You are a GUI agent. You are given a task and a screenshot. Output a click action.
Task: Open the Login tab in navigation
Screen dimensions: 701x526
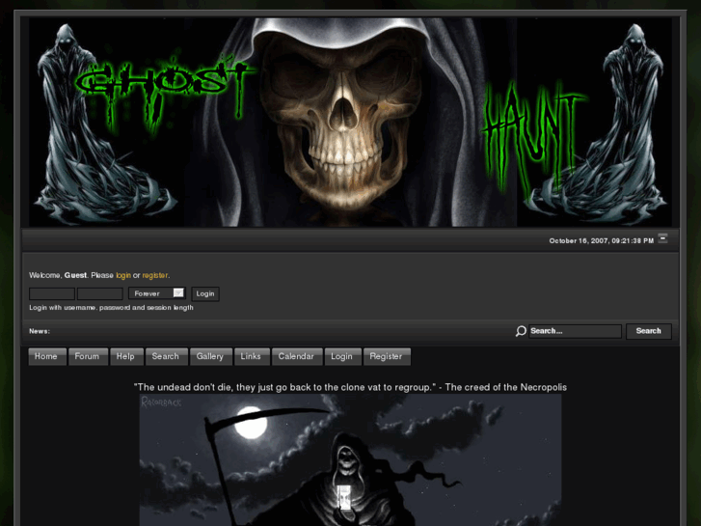click(x=343, y=357)
